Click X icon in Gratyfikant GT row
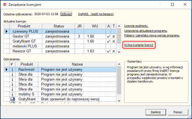Image resolution: width=192 pixels, height=119 pixels. pyautogui.click(x=114, y=41)
